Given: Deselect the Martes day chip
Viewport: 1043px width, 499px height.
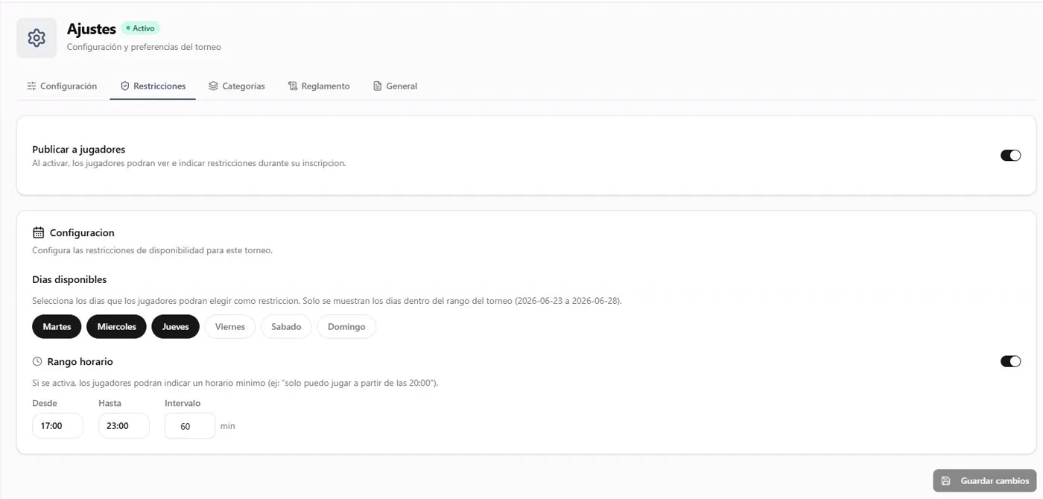Looking at the screenshot, I should 57,326.
